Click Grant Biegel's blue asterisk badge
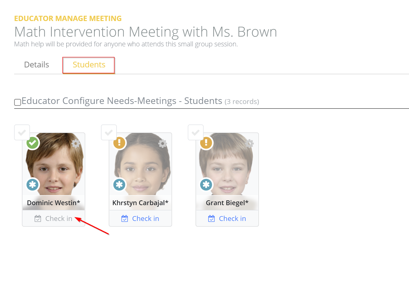Image resolution: width=409 pixels, height=305 pixels. pyautogui.click(x=206, y=185)
